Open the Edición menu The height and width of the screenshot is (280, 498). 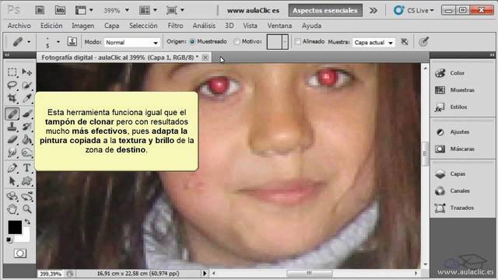click(x=51, y=26)
